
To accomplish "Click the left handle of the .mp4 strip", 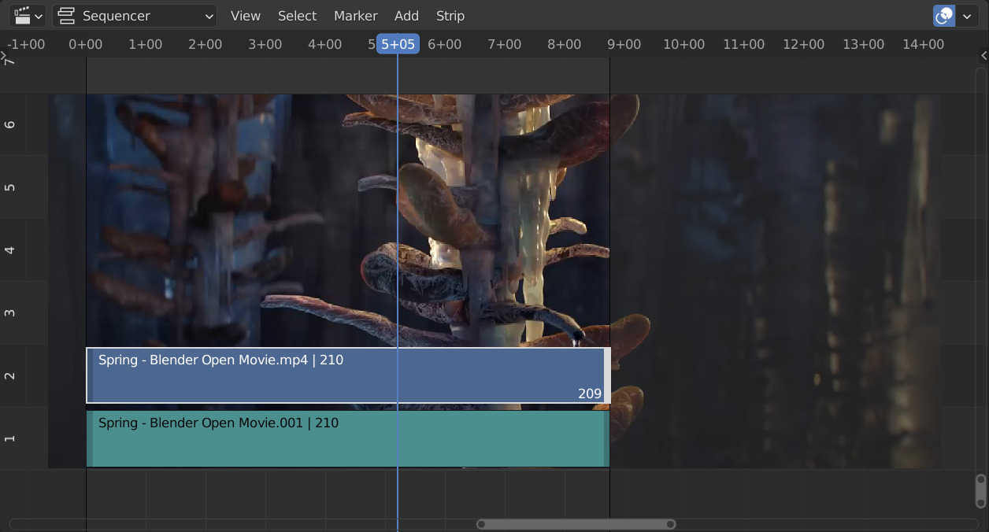I will [x=90, y=375].
